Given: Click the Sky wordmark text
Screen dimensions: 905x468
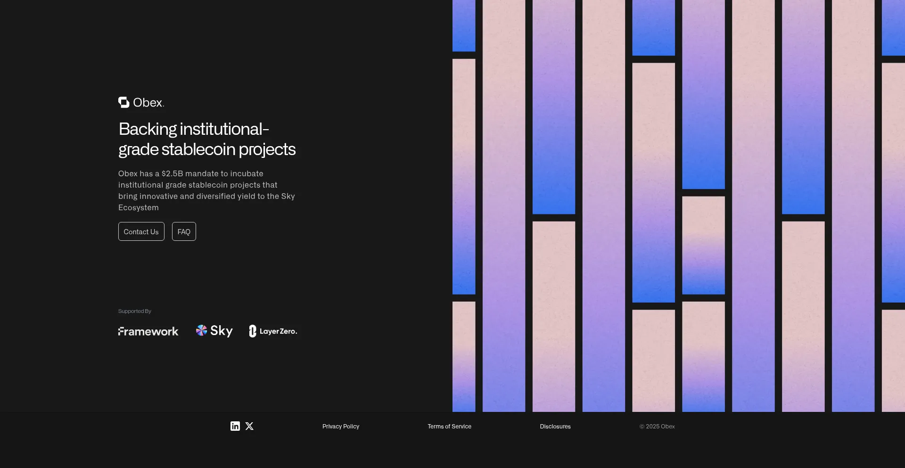Looking at the screenshot, I should point(222,331).
